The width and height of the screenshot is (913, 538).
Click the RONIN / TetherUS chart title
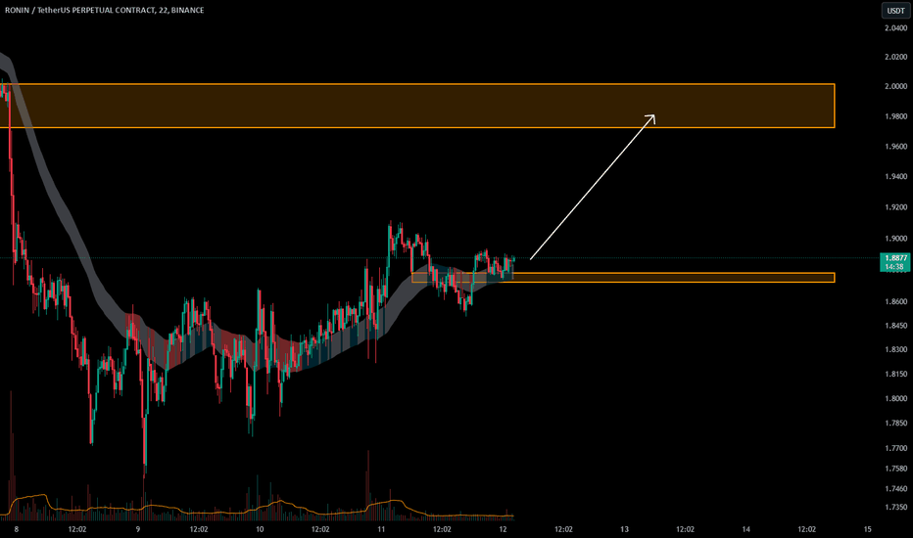104,10
